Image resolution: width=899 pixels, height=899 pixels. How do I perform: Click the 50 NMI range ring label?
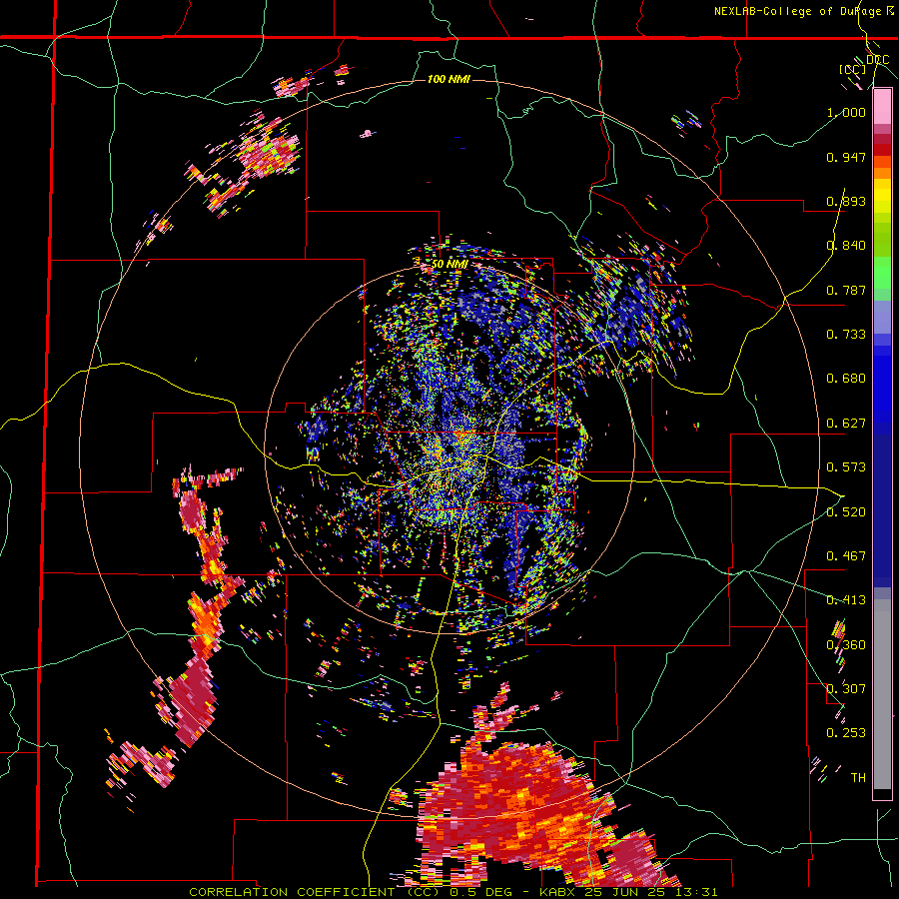449,265
